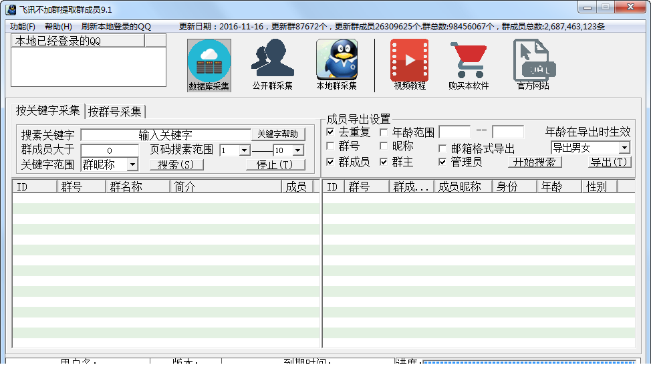Viewport: 651px width, 379px height.
Task: Click the 本地已经登录的QQ column header
Action: (78, 41)
